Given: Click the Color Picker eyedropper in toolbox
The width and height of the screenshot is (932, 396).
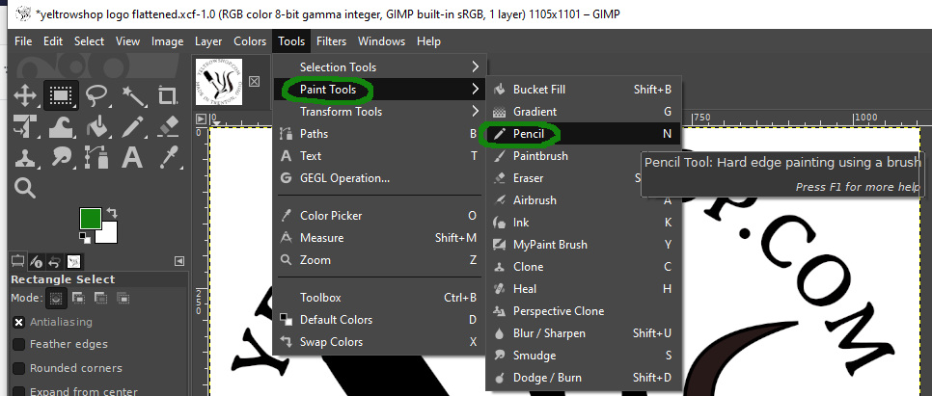Looking at the screenshot, I should (167, 156).
